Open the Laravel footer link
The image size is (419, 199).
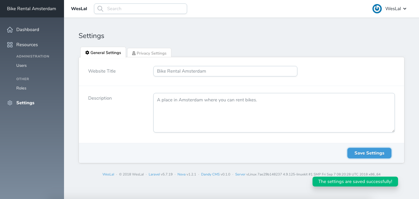154,174
